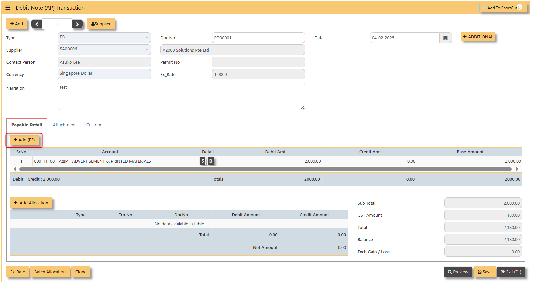Expand the Type dropdown showing PD
Viewport: 534px width, 284px height.
click(x=104, y=37)
